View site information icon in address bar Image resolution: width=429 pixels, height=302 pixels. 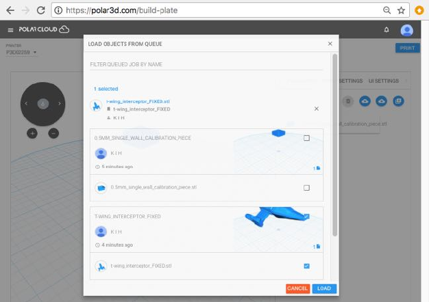pyautogui.click(x=58, y=10)
